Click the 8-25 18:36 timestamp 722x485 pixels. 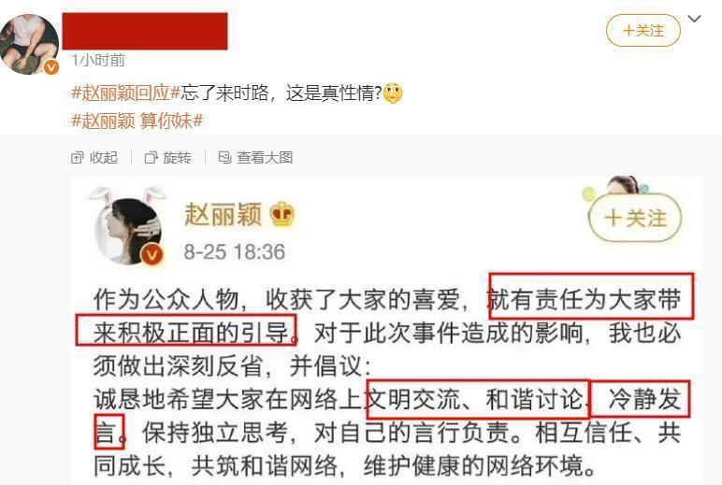(235, 252)
